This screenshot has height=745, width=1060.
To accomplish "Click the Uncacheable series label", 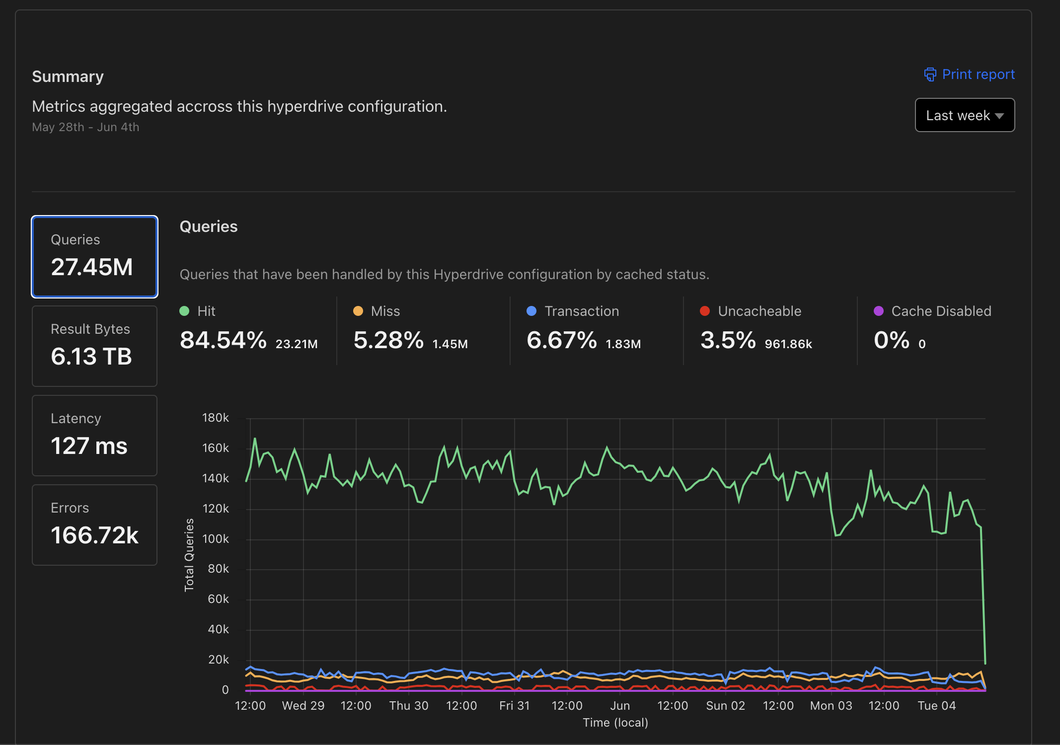I will coord(759,311).
